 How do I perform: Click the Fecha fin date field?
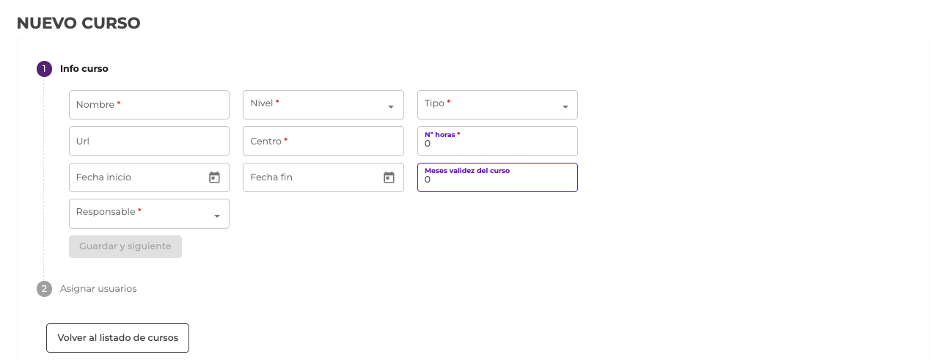coord(310,177)
